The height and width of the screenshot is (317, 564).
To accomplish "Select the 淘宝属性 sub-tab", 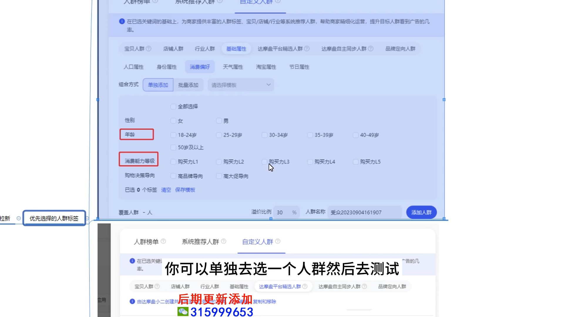I will point(266,67).
